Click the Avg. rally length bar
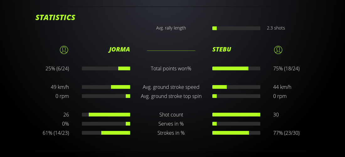The width and height of the screenshot is (345, 157). 236,28
